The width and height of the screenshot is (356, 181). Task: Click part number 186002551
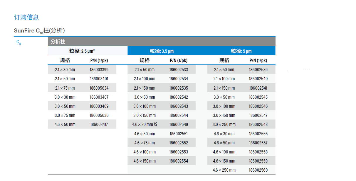(x=179, y=134)
